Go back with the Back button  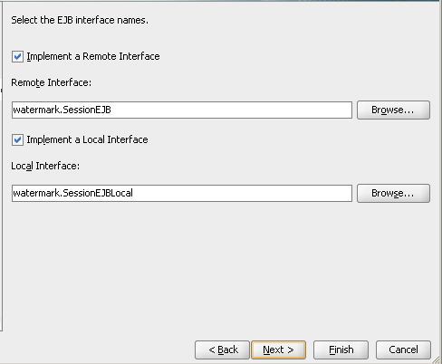222,350
